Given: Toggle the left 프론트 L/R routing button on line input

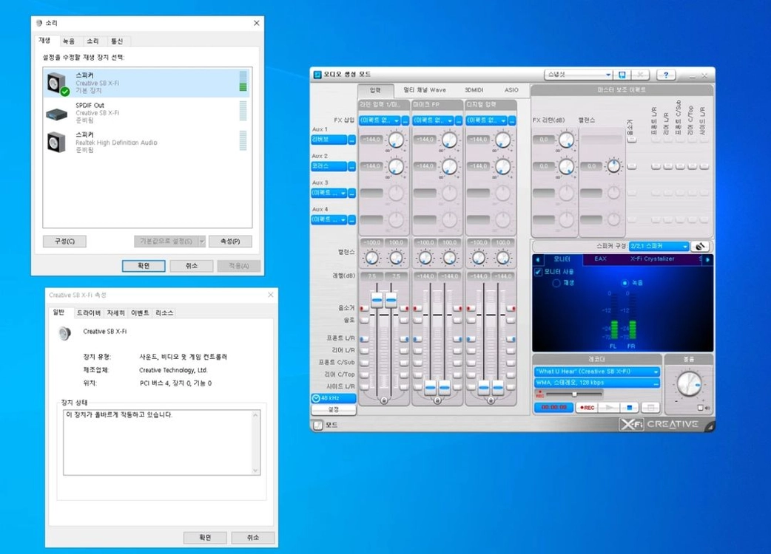Looking at the screenshot, I should pyautogui.click(x=364, y=338).
